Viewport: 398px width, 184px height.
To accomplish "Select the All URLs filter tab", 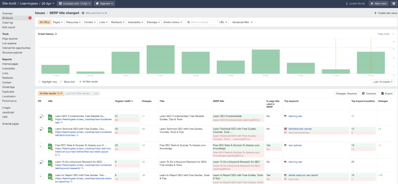I will coord(45,22).
